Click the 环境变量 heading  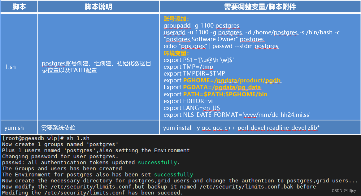[x=176, y=53]
